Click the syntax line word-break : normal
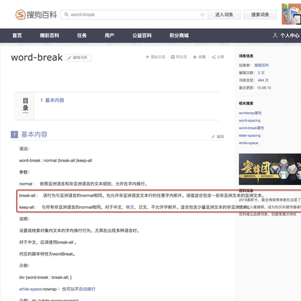 pyautogui.click(x=55, y=160)
